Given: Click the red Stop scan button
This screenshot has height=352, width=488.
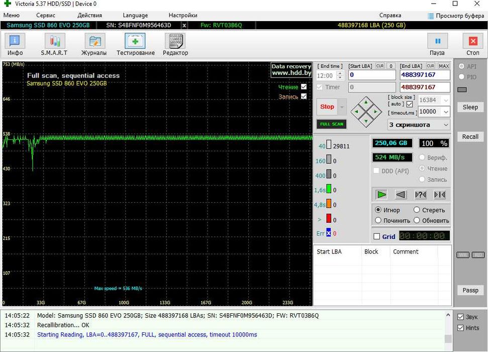Looking at the screenshot, I should point(327,107).
